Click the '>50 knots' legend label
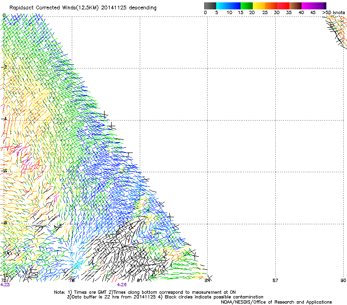 (333, 13)
